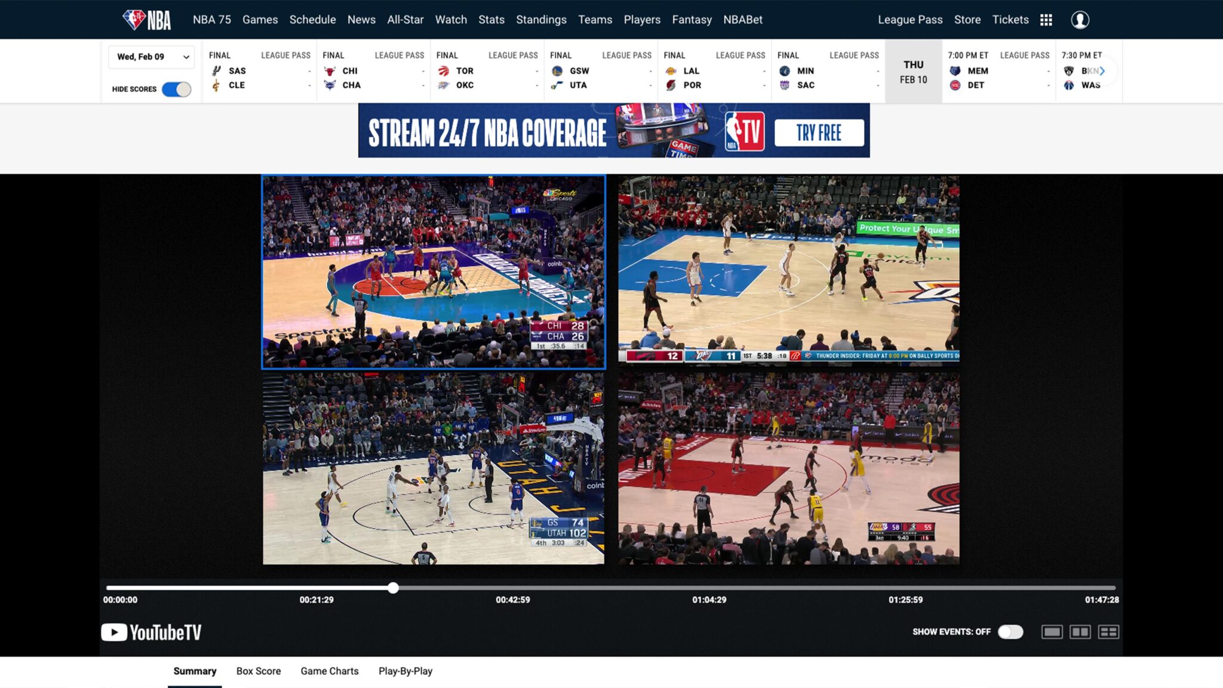Select the four-game grid layout icon
1223x688 pixels.
tap(1110, 631)
